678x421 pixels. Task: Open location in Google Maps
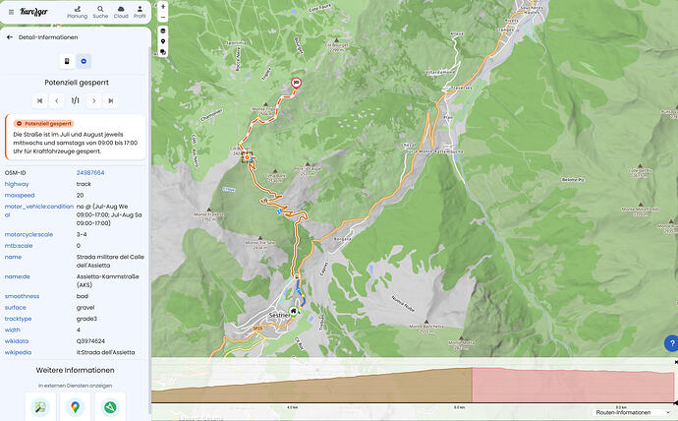click(x=76, y=406)
